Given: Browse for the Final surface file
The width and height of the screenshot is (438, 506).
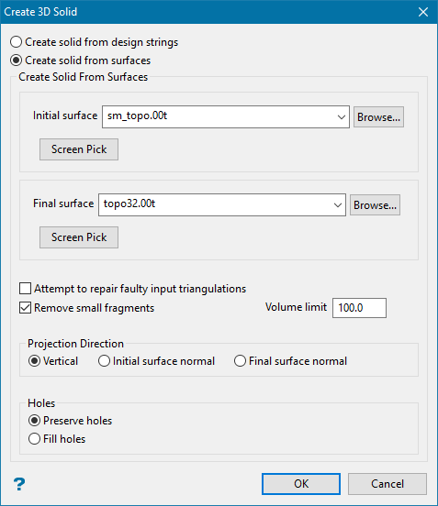Looking at the screenshot, I should [375, 205].
